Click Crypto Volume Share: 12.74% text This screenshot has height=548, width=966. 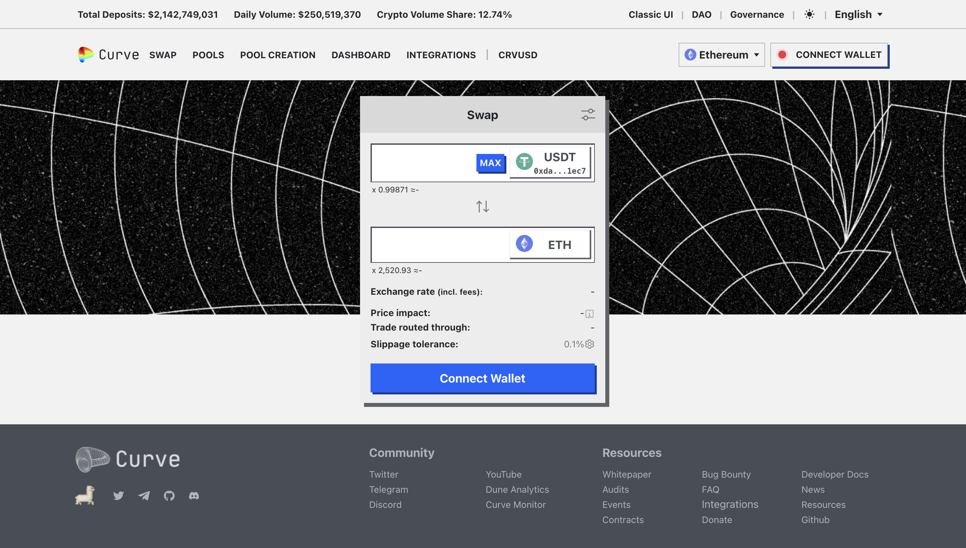coord(444,14)
